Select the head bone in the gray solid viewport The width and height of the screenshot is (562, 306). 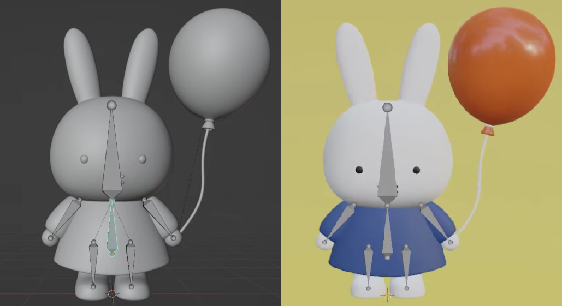tap(111, 154)
